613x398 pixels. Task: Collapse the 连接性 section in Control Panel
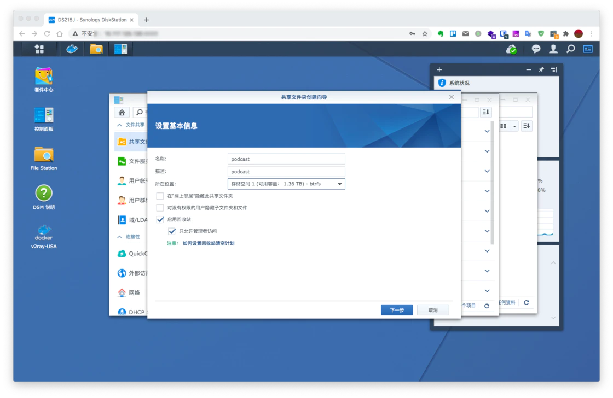click(120, 237)
